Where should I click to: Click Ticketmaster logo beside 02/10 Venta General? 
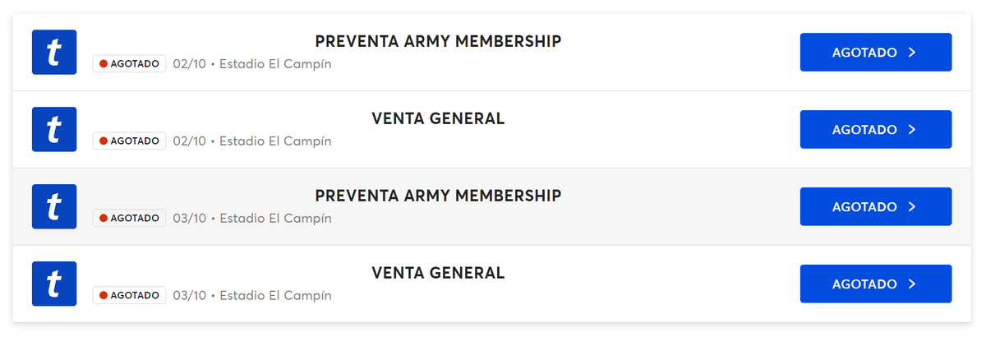tap(53, 130)
